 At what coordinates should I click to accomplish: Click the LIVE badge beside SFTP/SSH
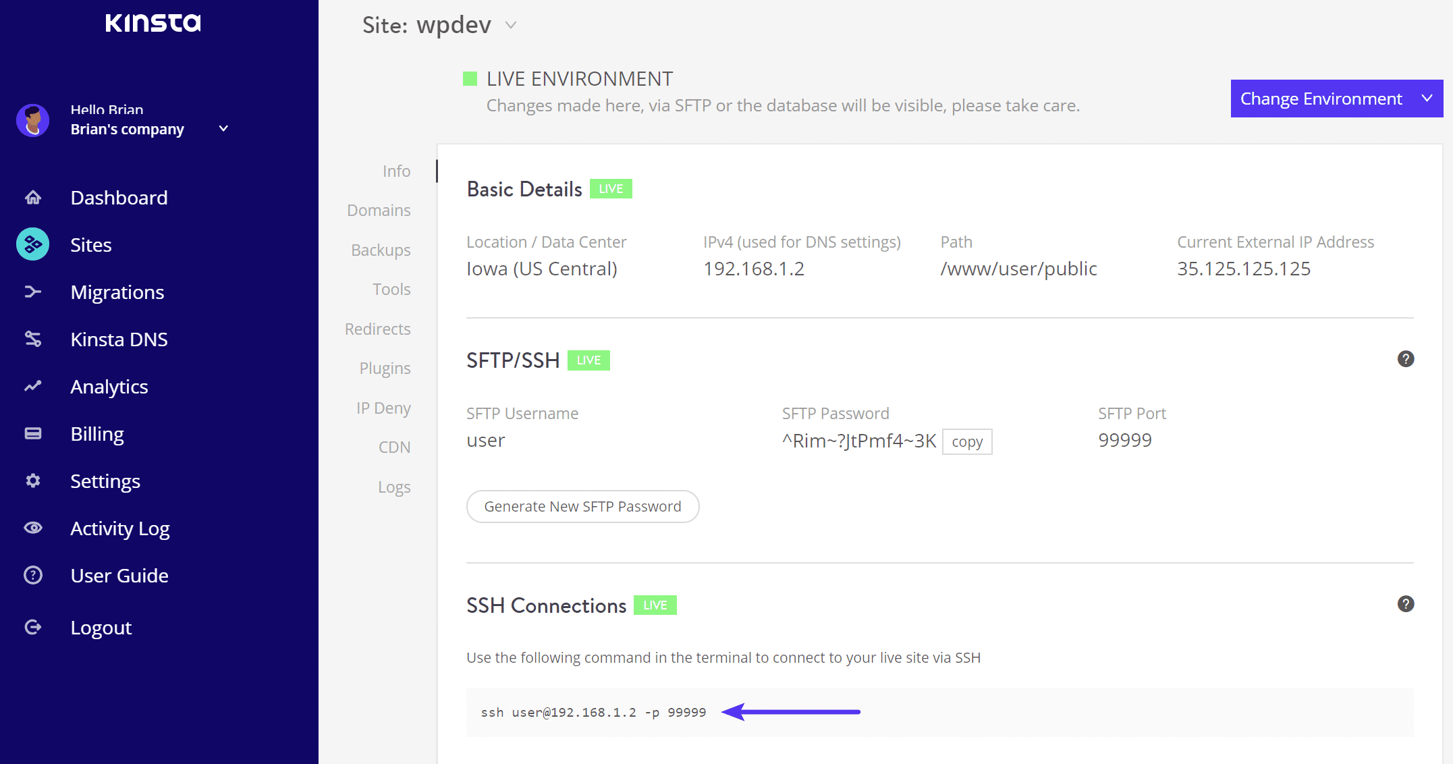(588, 360)
